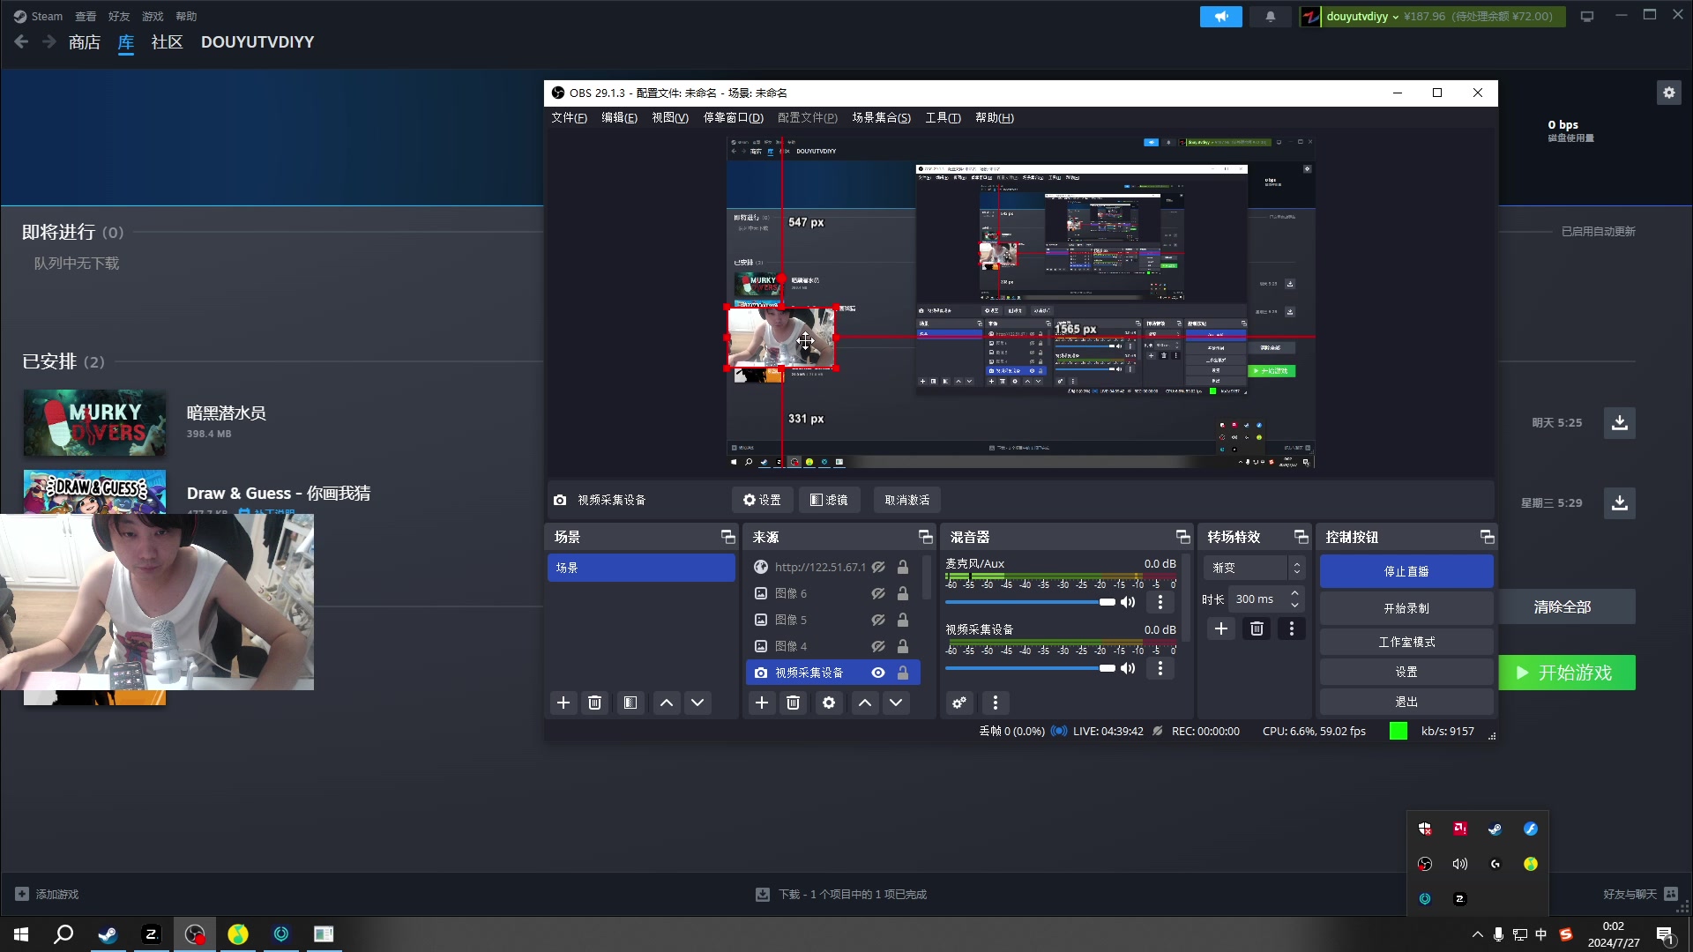Open 视频采集设备 mixer options menu

pyautogui.click(x=1160, y=668)
